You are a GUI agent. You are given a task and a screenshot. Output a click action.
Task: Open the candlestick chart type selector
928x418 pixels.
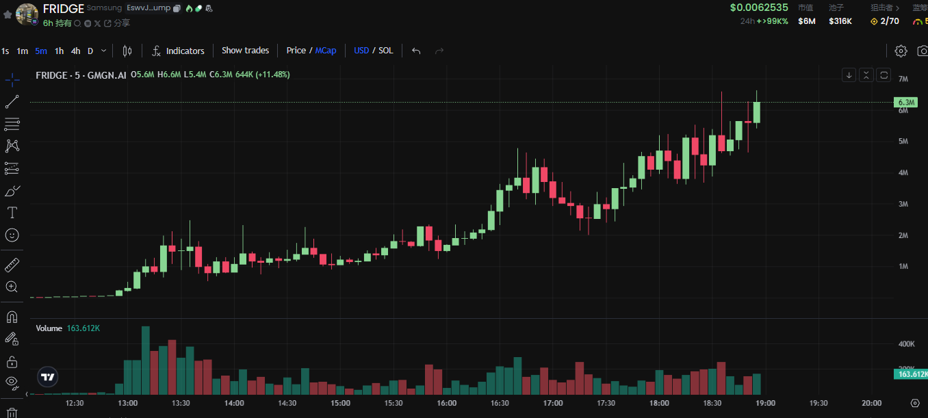coord(127,51)
